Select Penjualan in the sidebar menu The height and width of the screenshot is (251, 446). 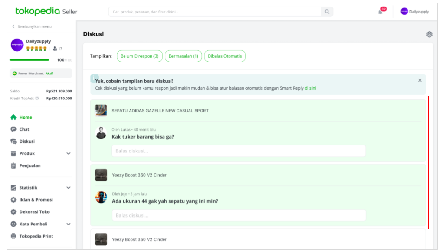click(30, 165)
